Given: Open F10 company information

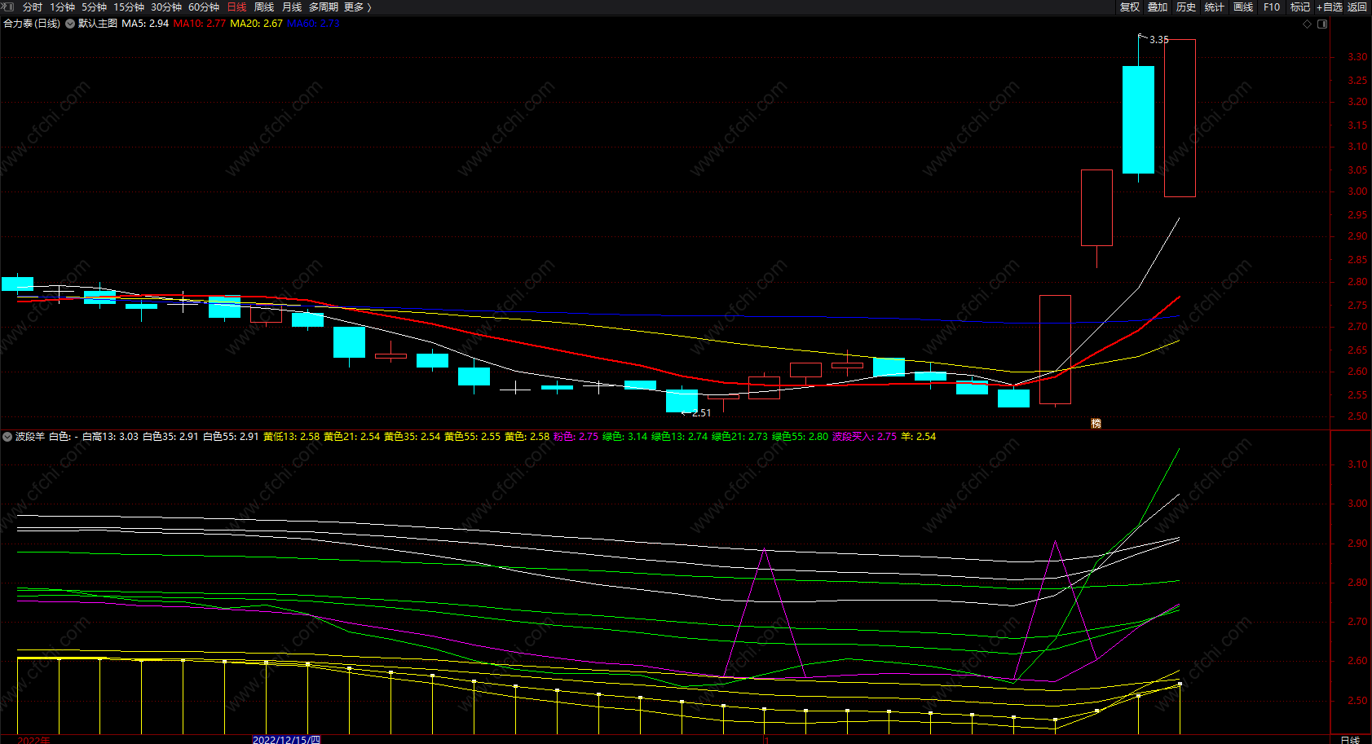Looking at the screenshot, I should click(1272, 7).
